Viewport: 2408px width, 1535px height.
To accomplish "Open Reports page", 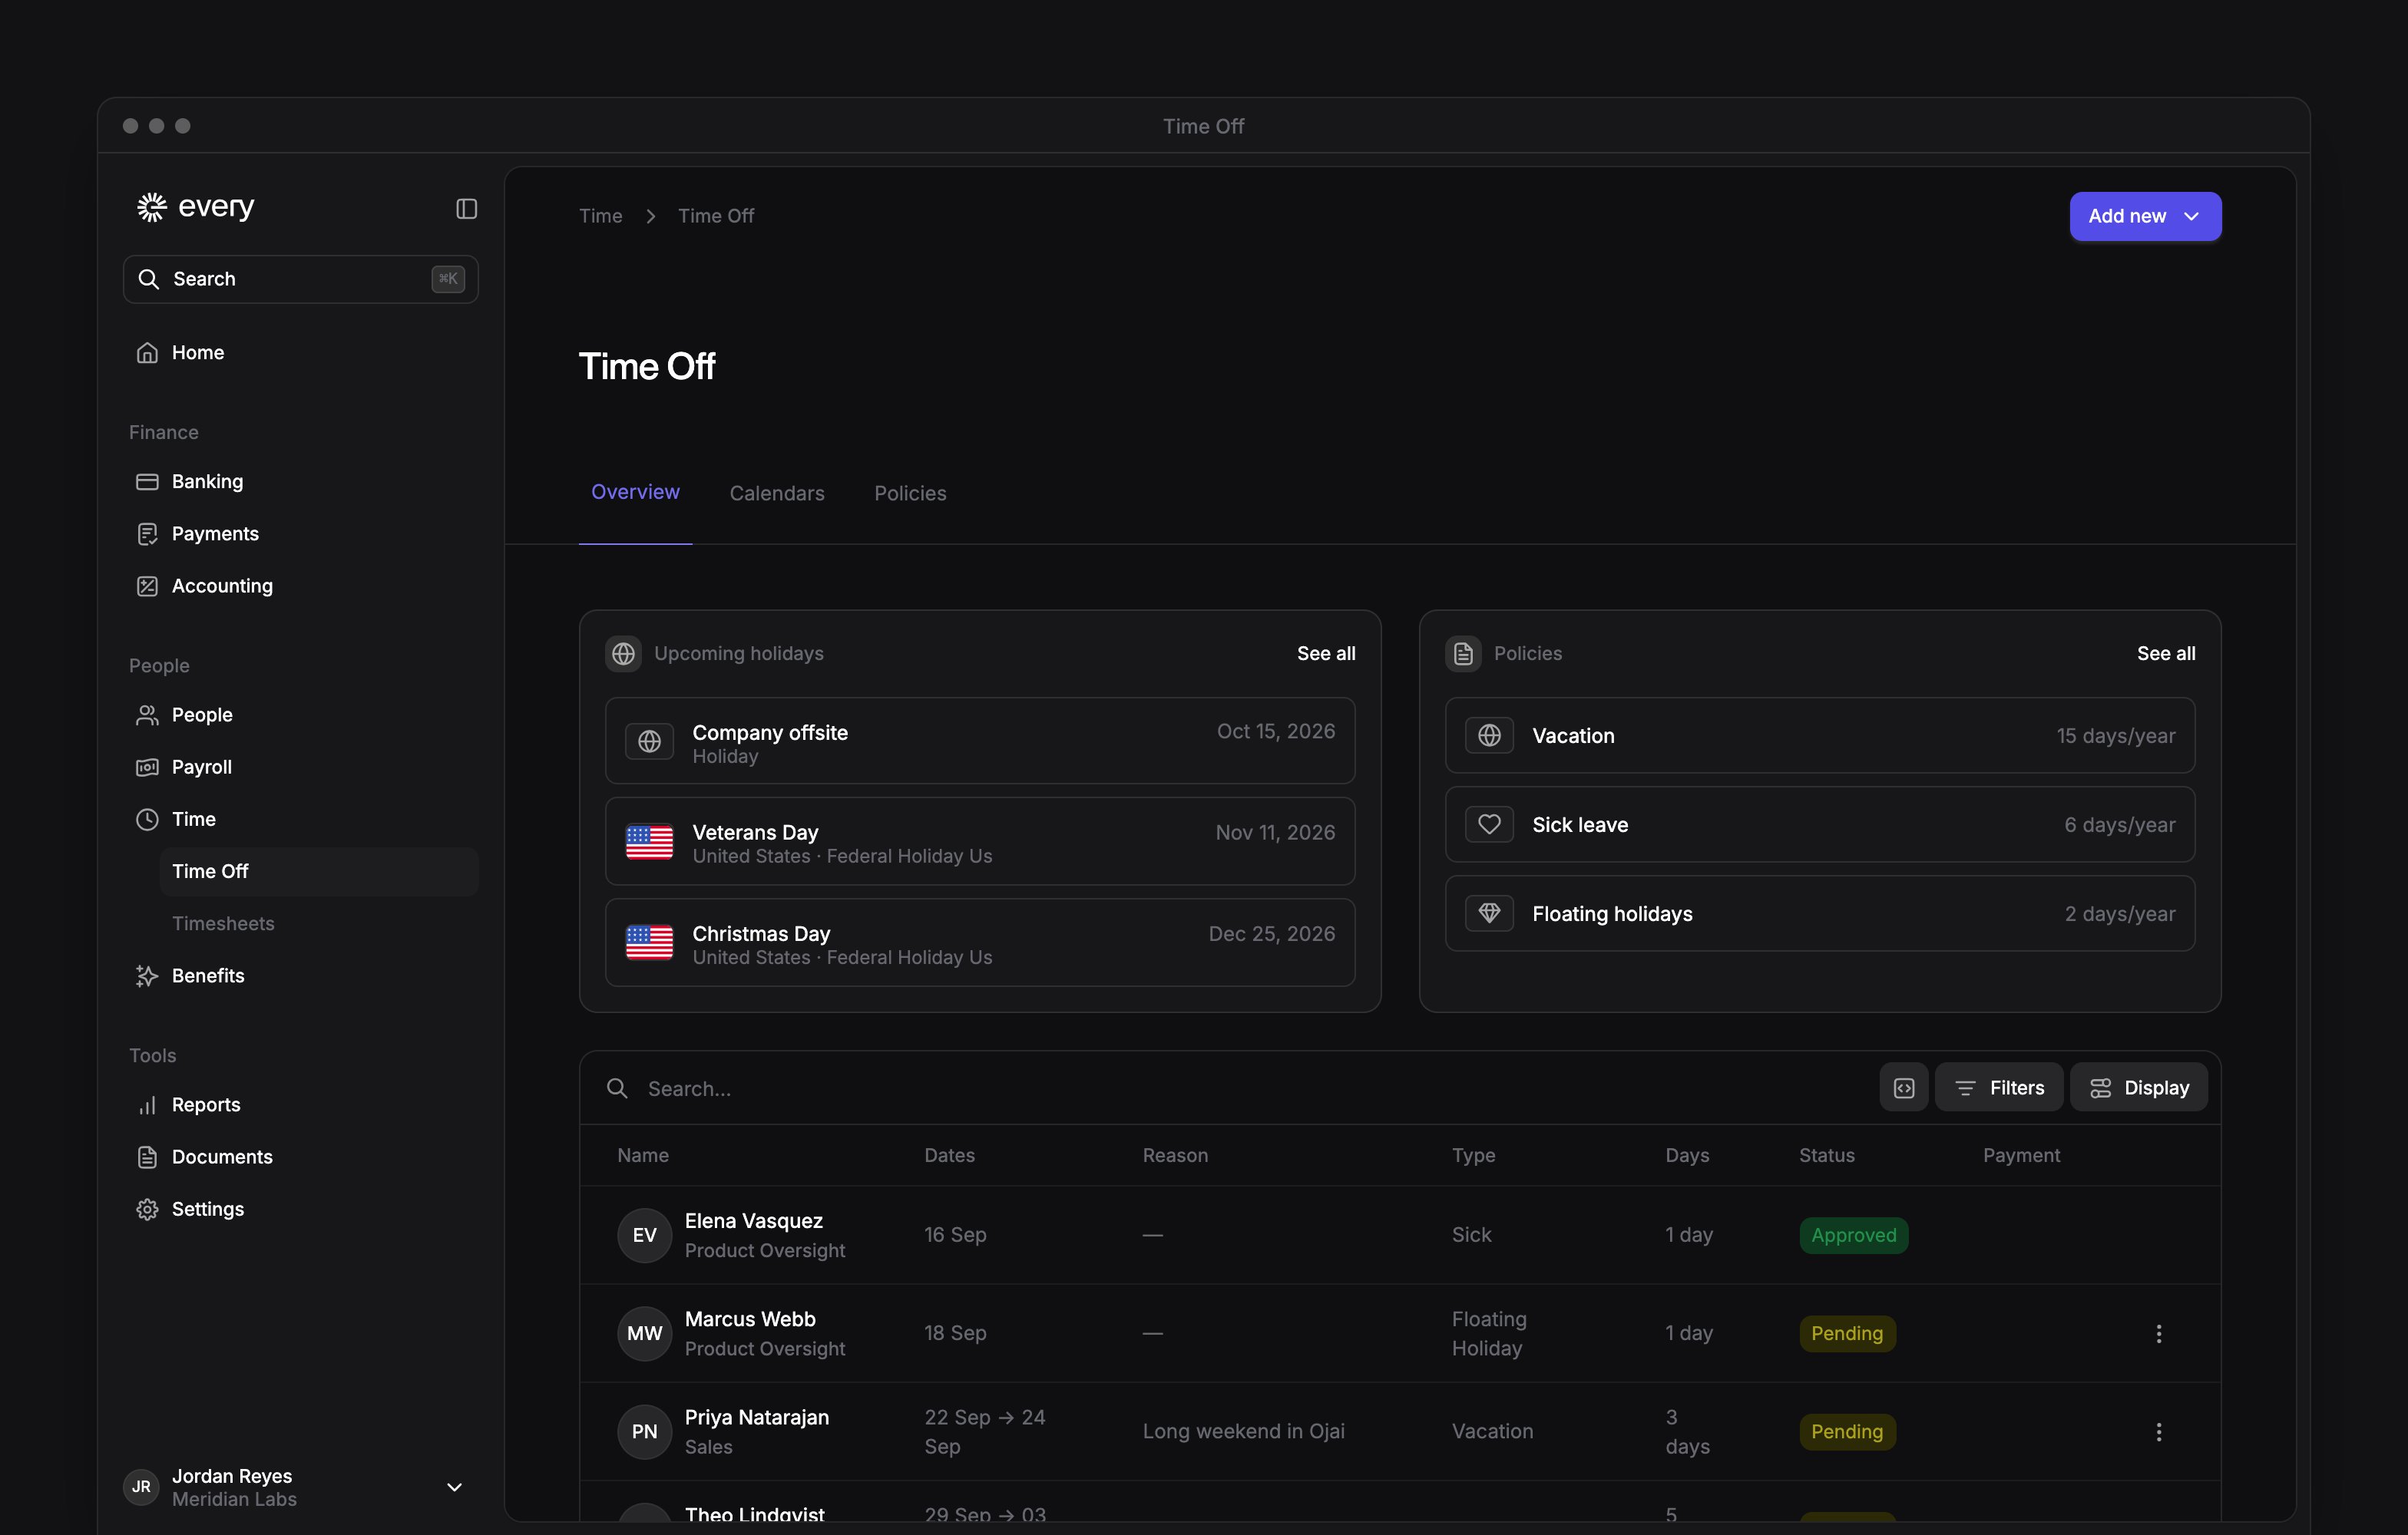I will pos(300,1104).
